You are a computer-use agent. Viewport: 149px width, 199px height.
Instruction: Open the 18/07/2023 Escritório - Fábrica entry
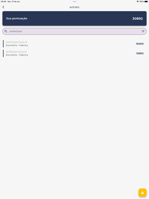(74, 53)
